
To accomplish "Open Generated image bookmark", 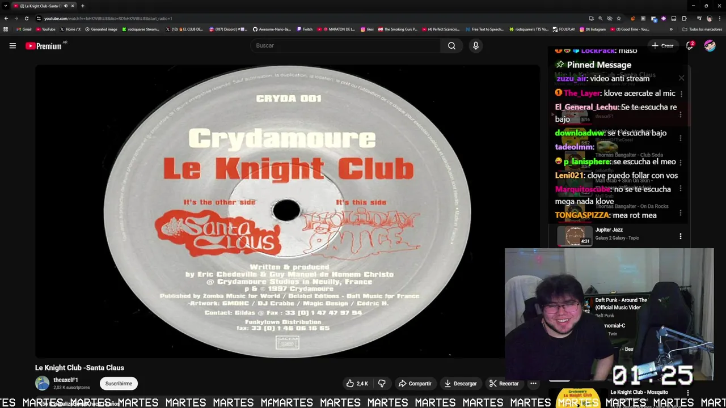I will click(101, 29).
